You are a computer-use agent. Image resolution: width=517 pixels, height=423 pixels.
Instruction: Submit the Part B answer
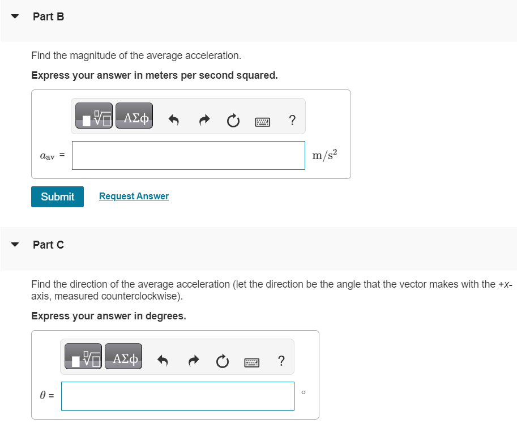57,197
